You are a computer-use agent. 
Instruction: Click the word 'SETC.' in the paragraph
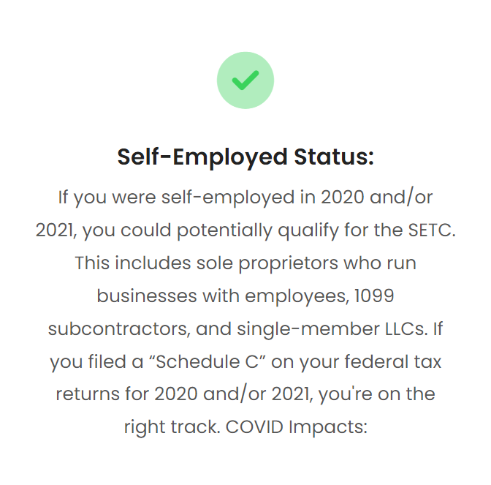point(432,230)
